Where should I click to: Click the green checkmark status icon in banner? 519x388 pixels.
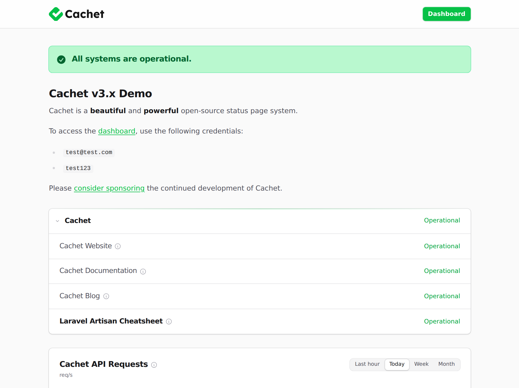point(61,59)
